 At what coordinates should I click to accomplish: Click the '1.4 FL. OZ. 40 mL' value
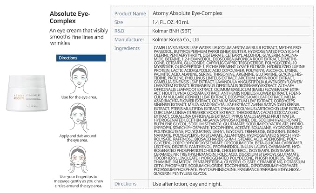click(x=171, y=22)
